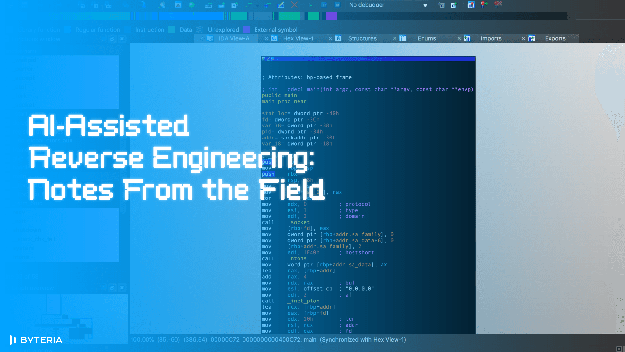Click the 'main proc near' line
625x352 pixels.
click(284, 102)
